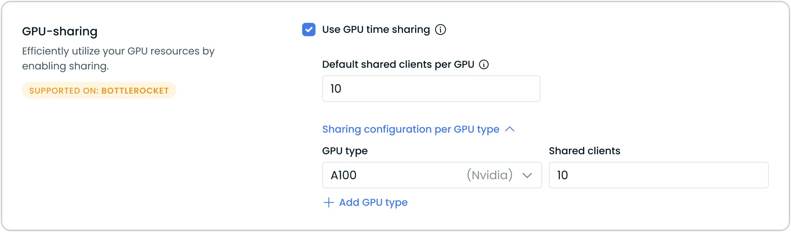The image size is (791, 232).
Task: Click the (Nvidia) vendor text in GPU dropdown
Action: click(490, 175)
